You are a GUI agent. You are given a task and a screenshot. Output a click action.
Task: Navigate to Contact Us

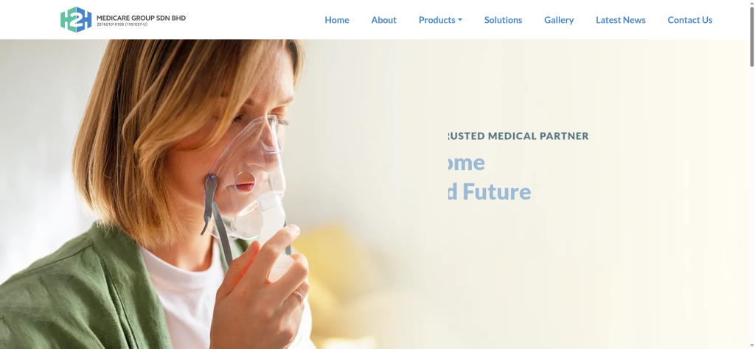690,20
